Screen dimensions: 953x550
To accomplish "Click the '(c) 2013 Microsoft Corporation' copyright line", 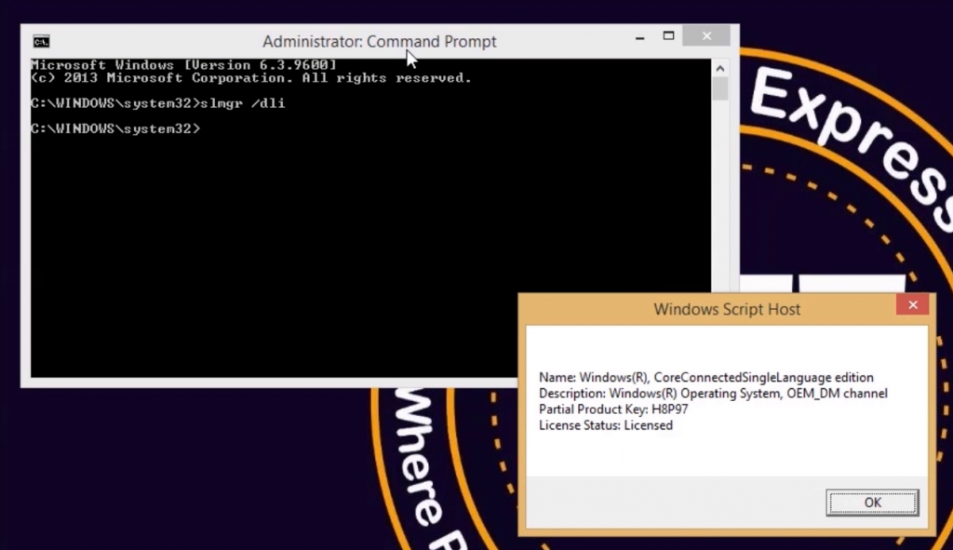I will [x=251, y=78].
